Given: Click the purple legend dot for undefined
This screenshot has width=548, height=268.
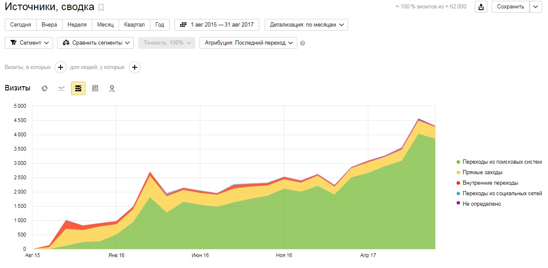Looking at the screenshot, I should 458,204.
